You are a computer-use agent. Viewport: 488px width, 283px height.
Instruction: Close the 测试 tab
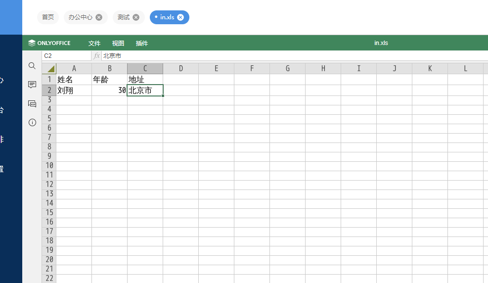coord(136,17)
